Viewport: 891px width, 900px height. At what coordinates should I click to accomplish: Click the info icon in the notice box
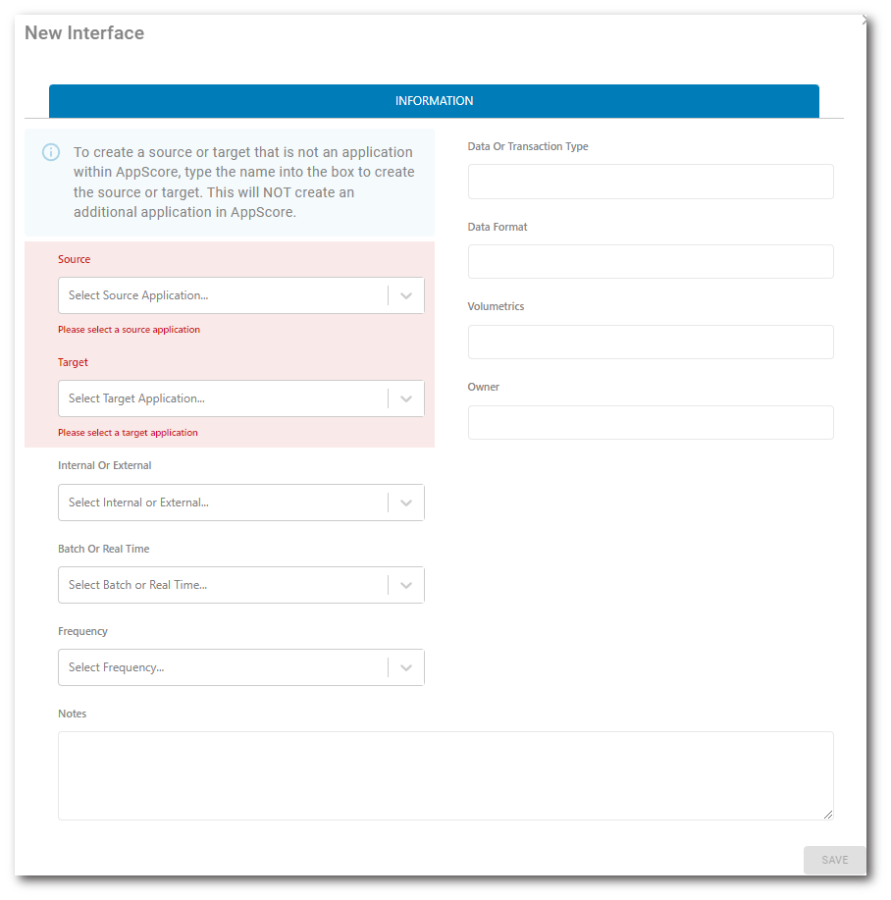(x=51, y=152)
